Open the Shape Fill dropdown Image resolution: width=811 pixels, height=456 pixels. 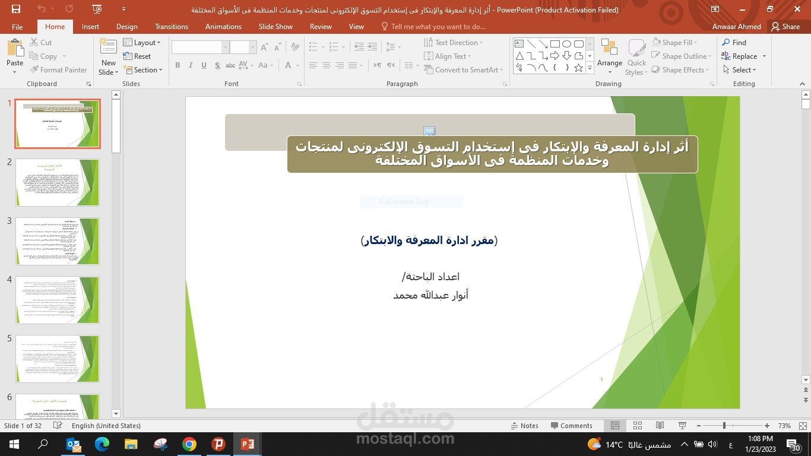point(674,43)
